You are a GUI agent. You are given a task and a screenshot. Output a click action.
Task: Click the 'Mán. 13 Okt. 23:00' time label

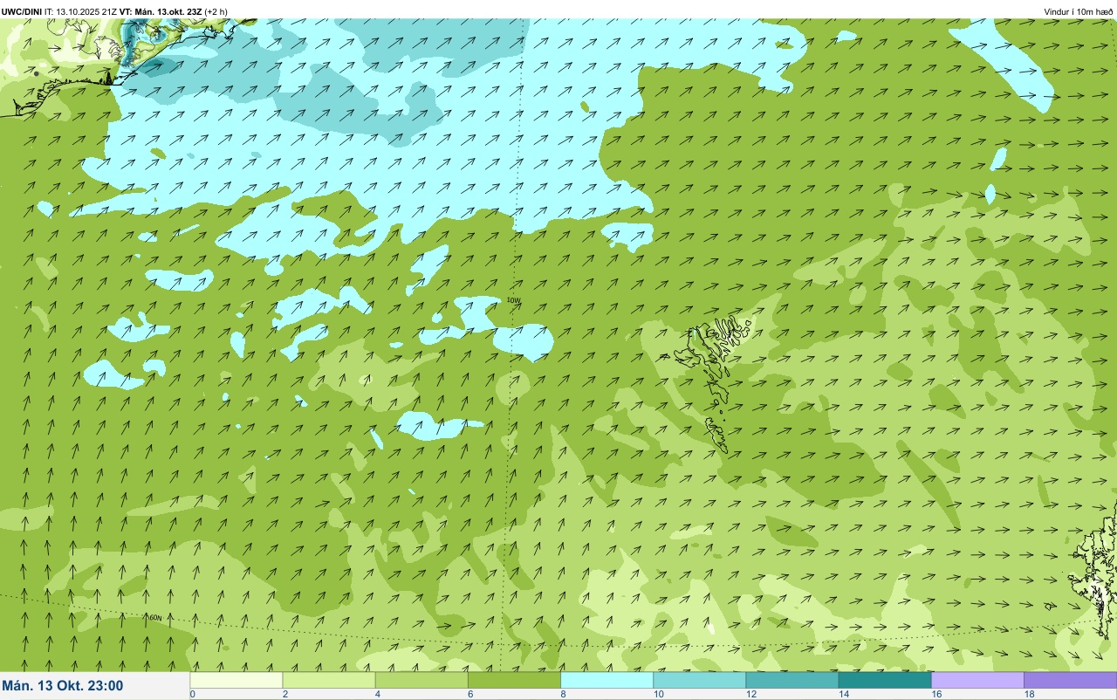(x=63, y=686)
